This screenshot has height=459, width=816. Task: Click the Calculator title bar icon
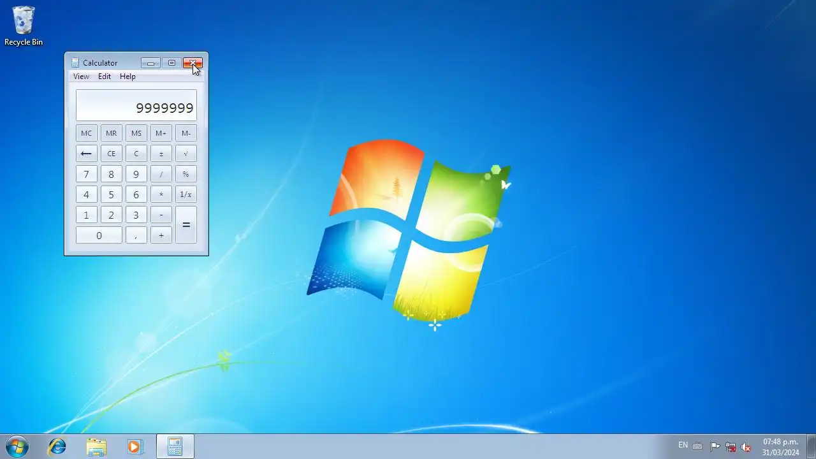coord(75,62)
